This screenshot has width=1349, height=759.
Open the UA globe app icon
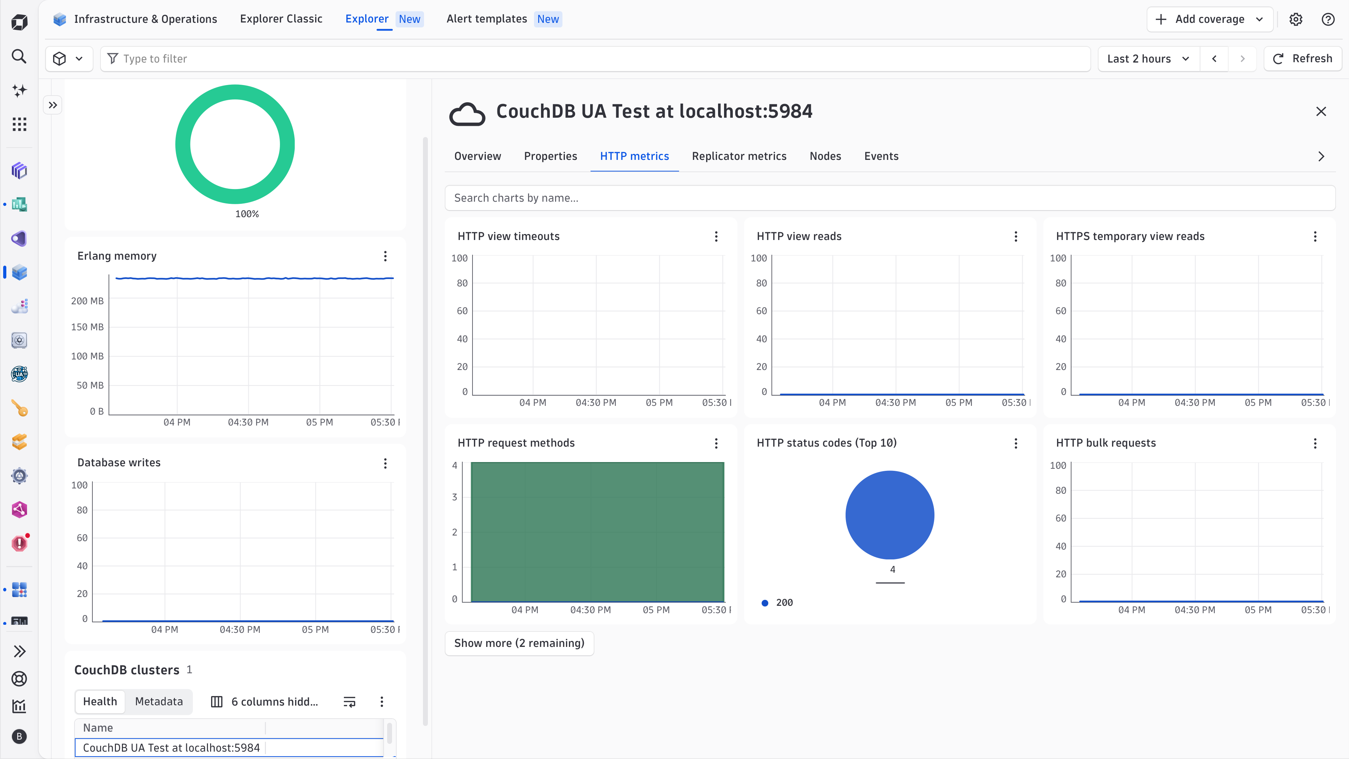click(19, 374)
